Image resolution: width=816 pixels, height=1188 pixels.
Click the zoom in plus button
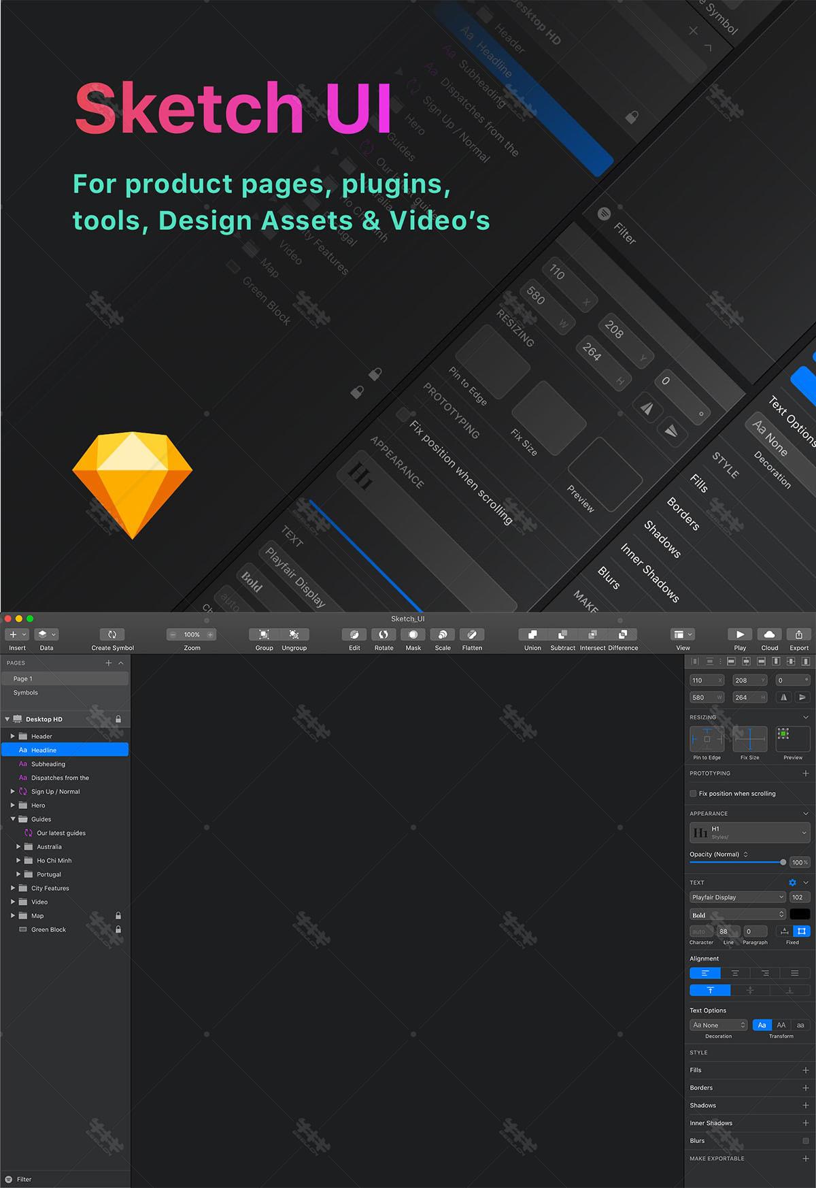pos(211,634)
